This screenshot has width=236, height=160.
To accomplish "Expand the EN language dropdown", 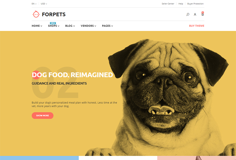I will pos(34,4).
